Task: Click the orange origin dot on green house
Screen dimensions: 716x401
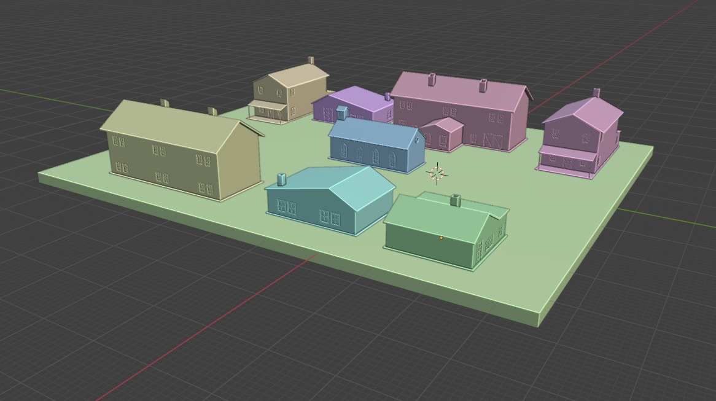Action: point(441,238)
